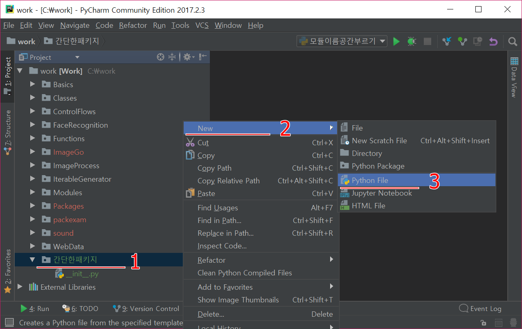Hide the Project tool window panel
The image size is (522, 329).
pyautogui.click(x=203, y=57)
